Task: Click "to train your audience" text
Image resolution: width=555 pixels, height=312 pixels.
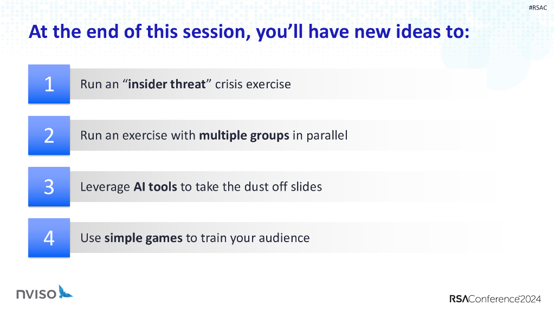Action: (248, 238)
